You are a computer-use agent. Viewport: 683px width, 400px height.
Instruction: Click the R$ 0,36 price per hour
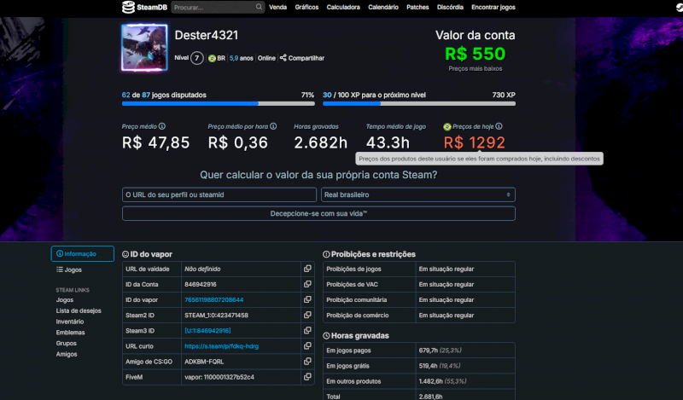(238, 142)
